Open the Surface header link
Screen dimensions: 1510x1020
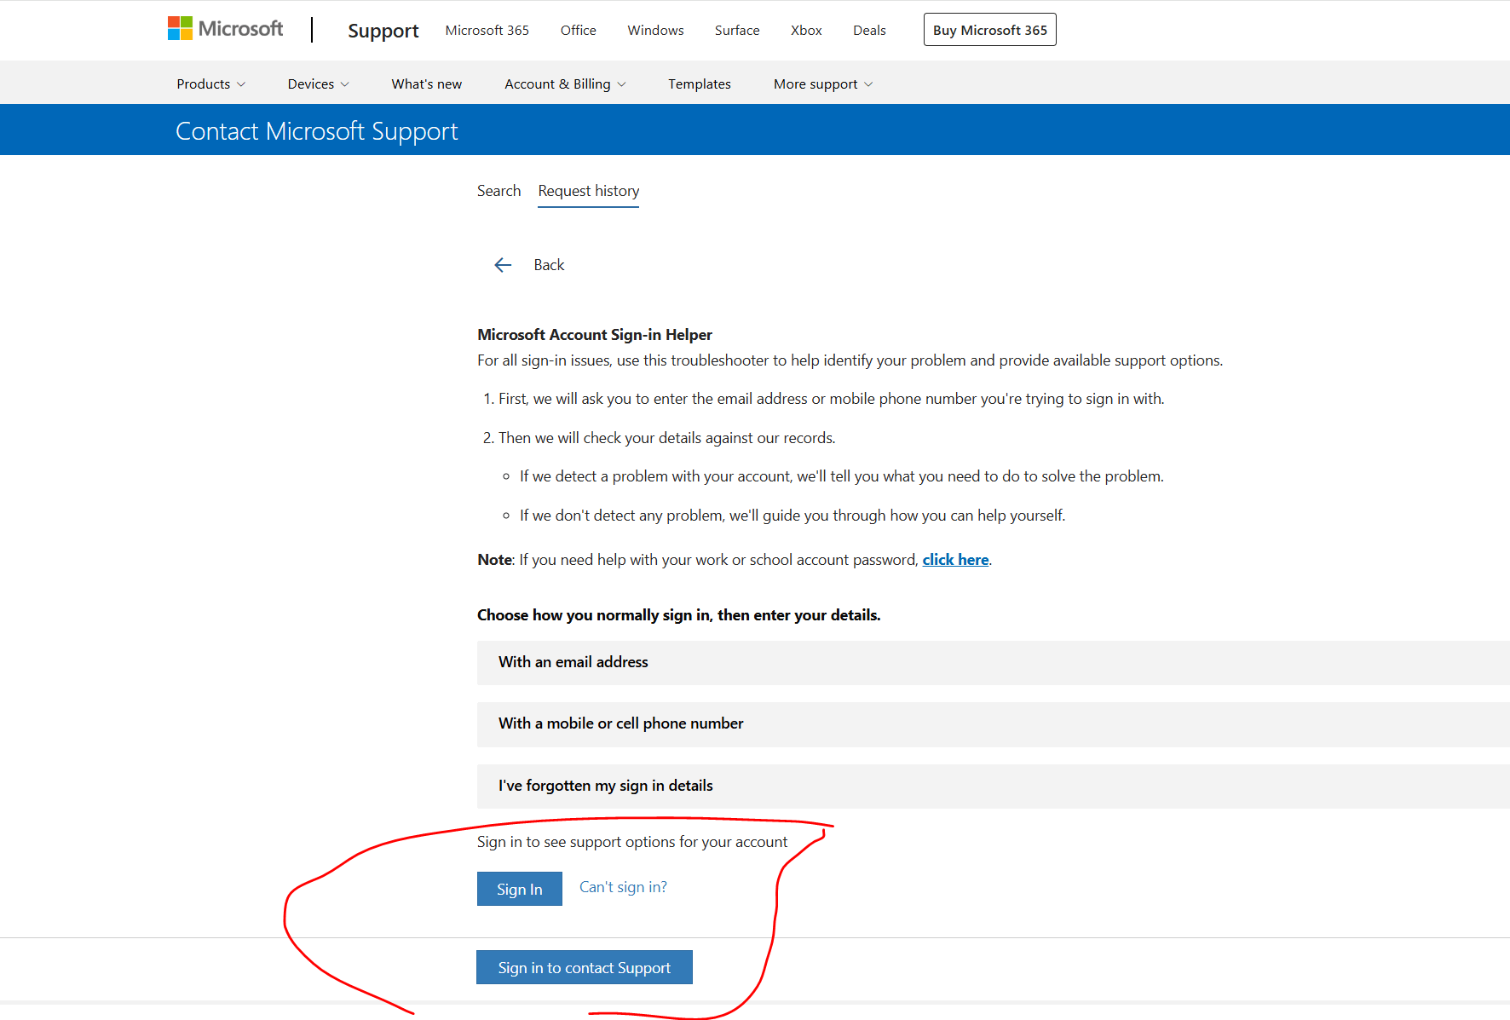click(737, 30)
